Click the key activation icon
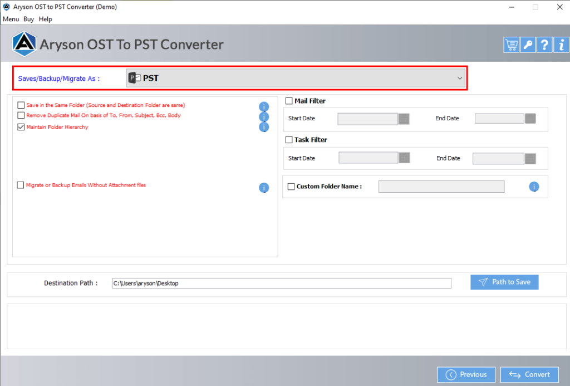Screen dimensions: 570x386 click(528, 45)
